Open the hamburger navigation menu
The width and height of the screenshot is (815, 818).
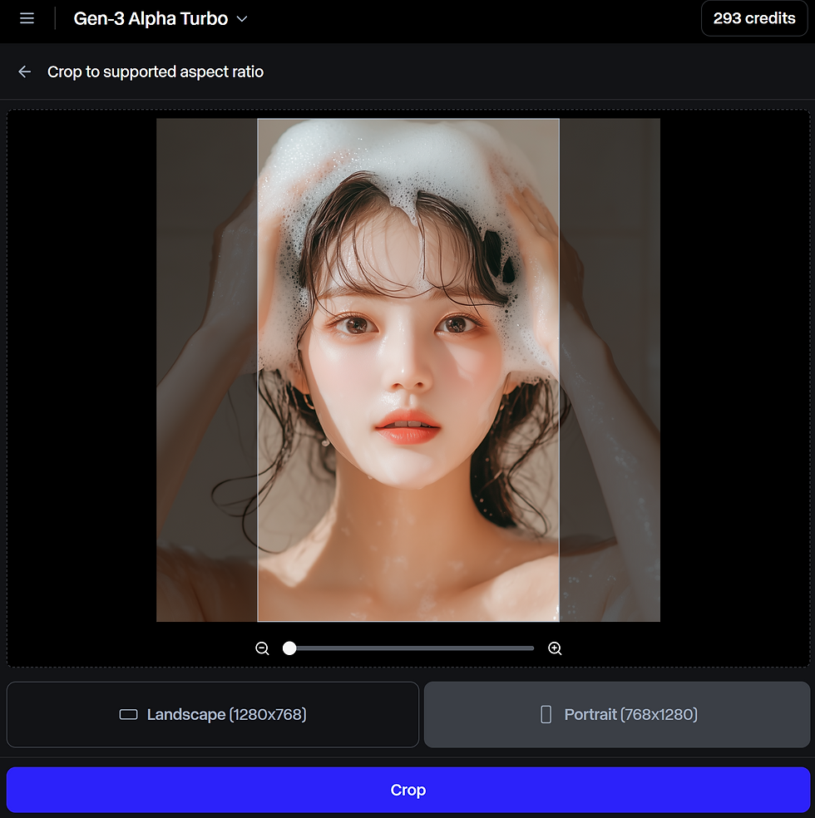pos(27,18)
